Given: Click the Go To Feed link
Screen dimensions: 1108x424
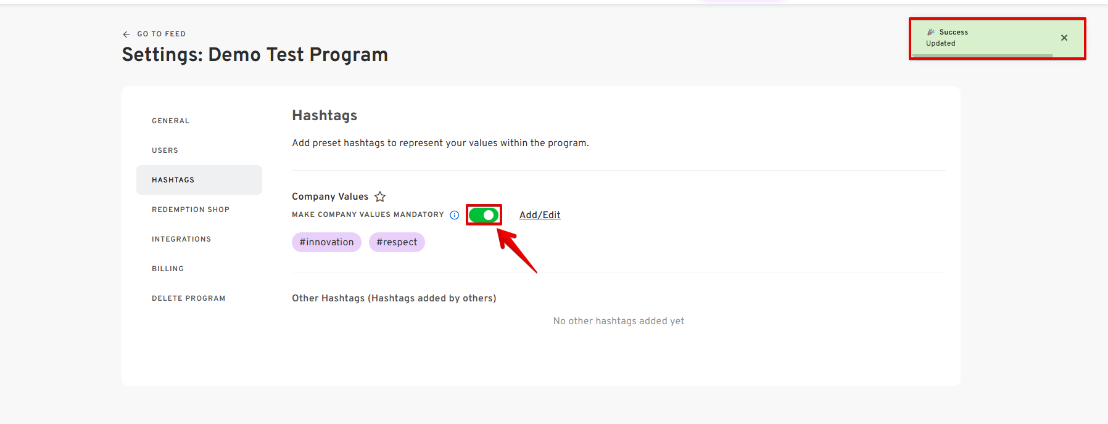Looking at the screenshot, I should (x=161, y=35).
